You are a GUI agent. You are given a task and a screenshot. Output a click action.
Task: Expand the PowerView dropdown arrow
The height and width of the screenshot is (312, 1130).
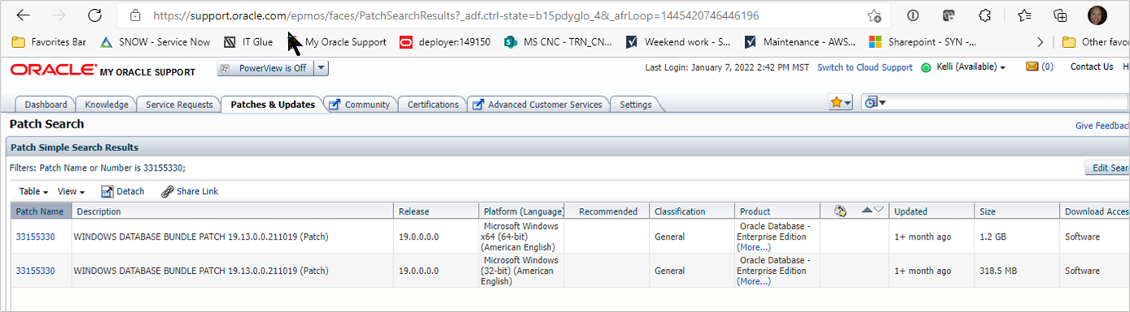321,68
